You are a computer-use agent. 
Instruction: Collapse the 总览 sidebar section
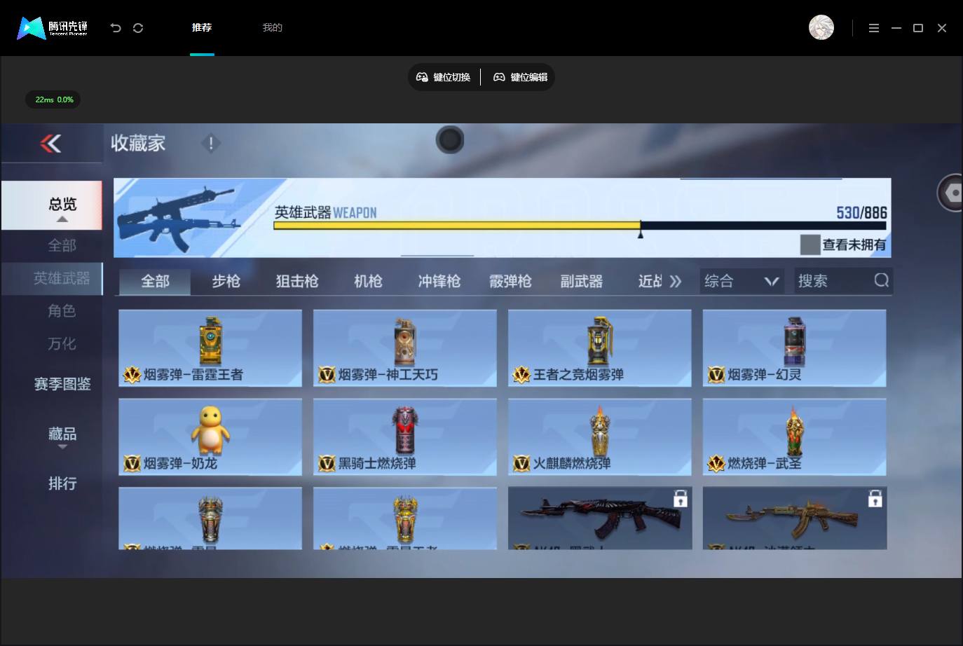52,205
